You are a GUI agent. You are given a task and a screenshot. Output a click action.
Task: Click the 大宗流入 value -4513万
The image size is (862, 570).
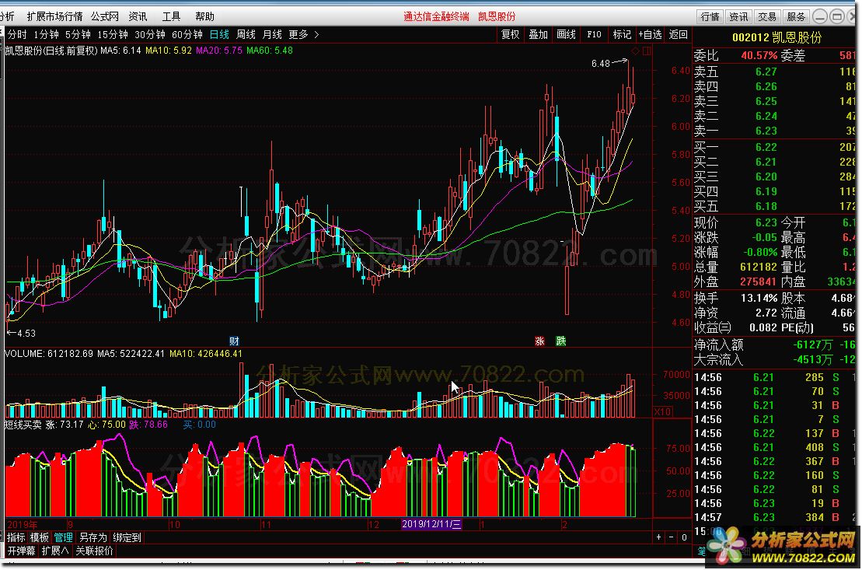click(x=813, y=360)
